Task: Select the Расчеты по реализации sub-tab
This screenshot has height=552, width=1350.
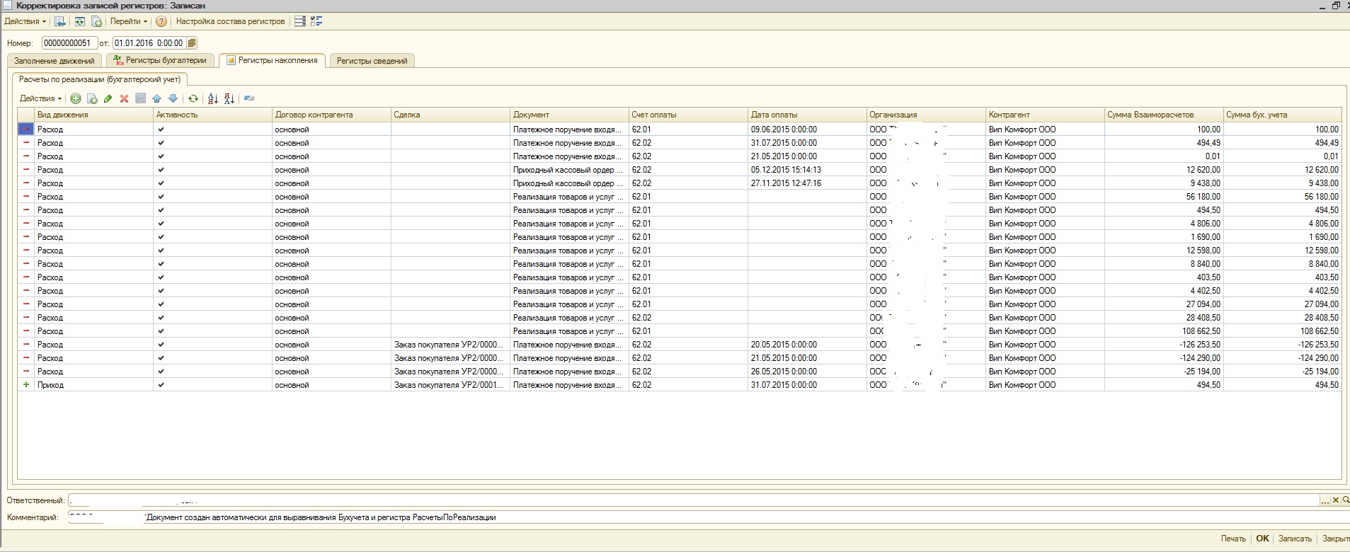Action: coord(100,79)
